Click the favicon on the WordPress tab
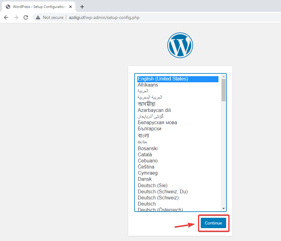This screenshot has width=281, height=241. coord(7,6)
